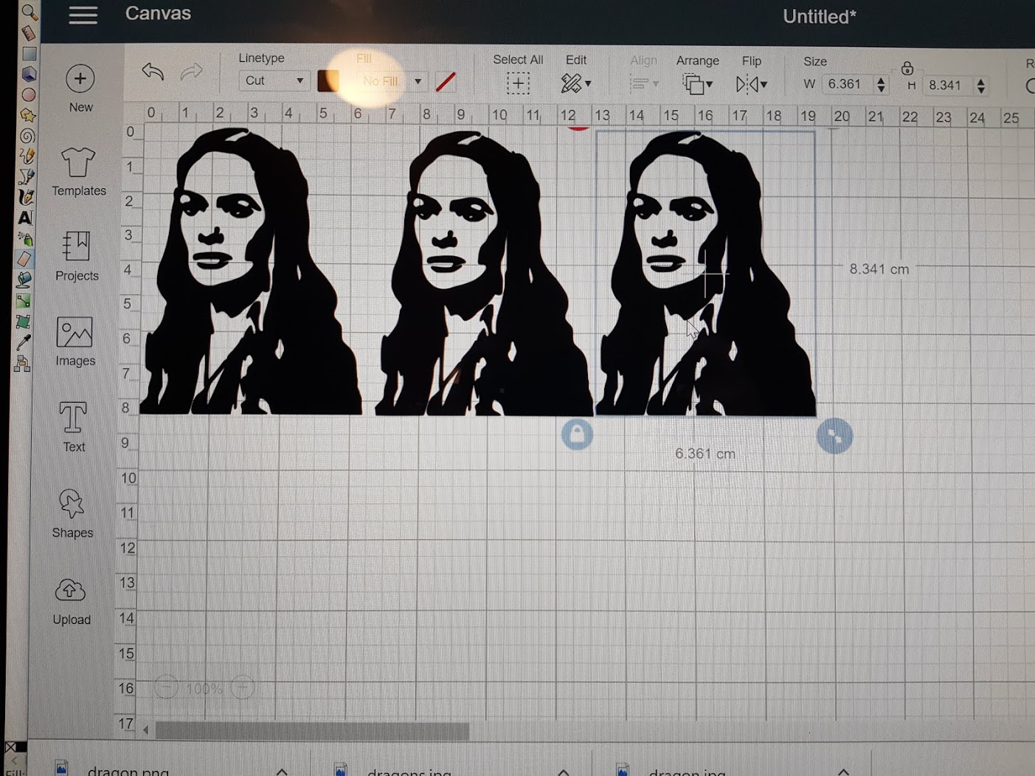Open the Linetype Cut dropdown
The height and width of the screenshot is (776, 1035).
(274, 80)
